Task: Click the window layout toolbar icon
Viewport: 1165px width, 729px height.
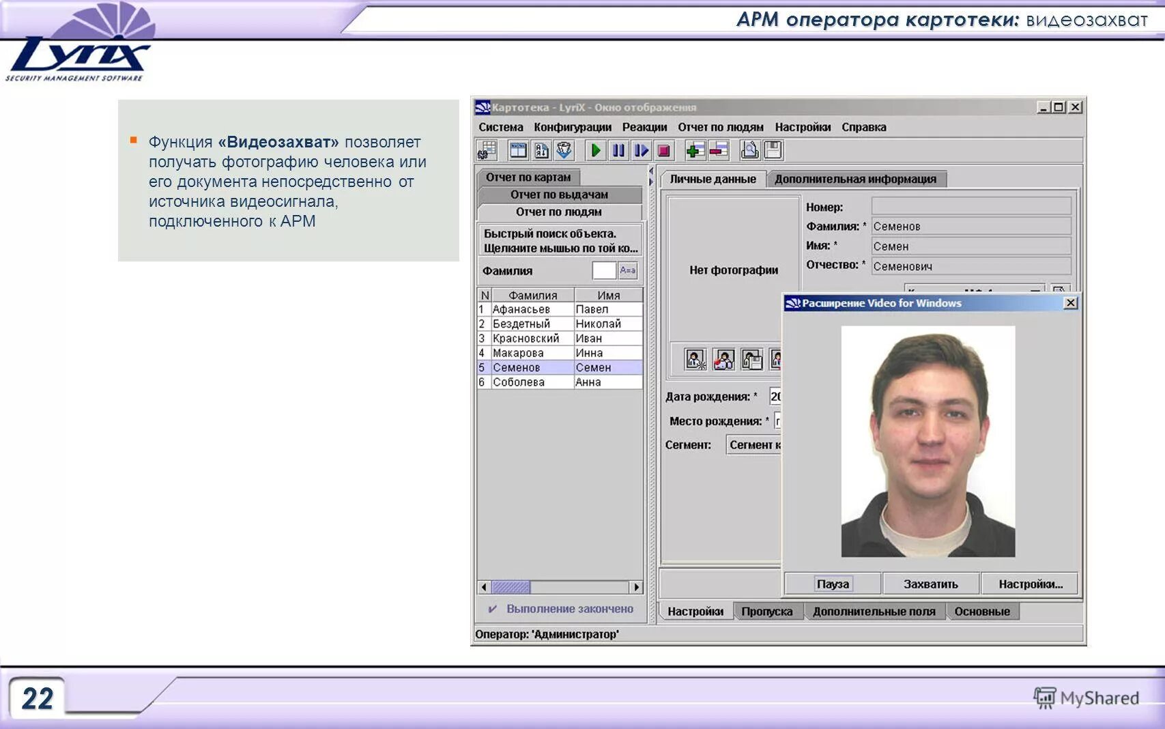Action: pyautogui.click(x=519, y=150)
